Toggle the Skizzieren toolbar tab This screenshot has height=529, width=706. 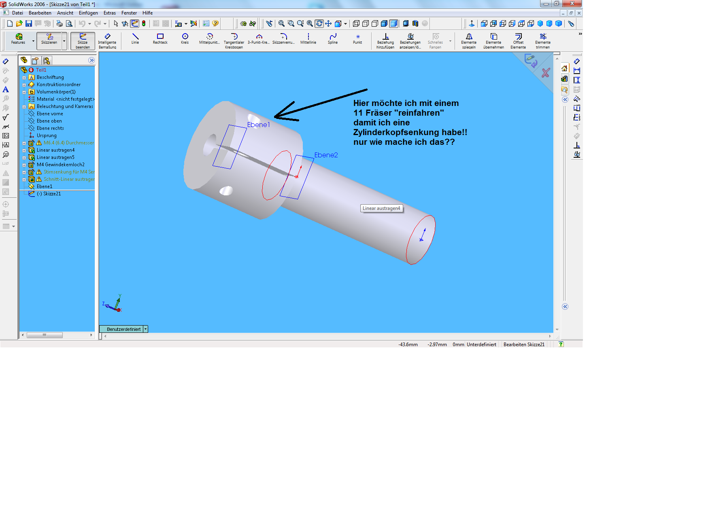point(49,40)
